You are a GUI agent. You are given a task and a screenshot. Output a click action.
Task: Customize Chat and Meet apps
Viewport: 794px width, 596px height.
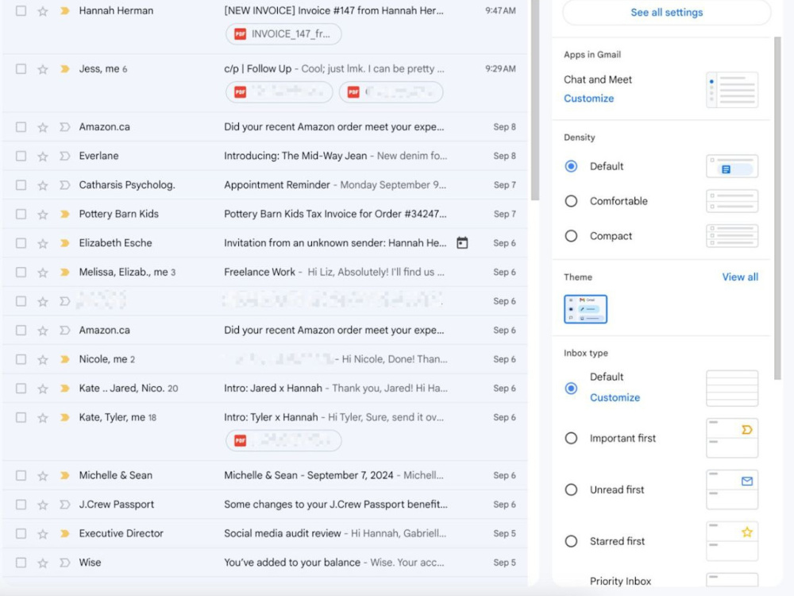tap(588, 99)
